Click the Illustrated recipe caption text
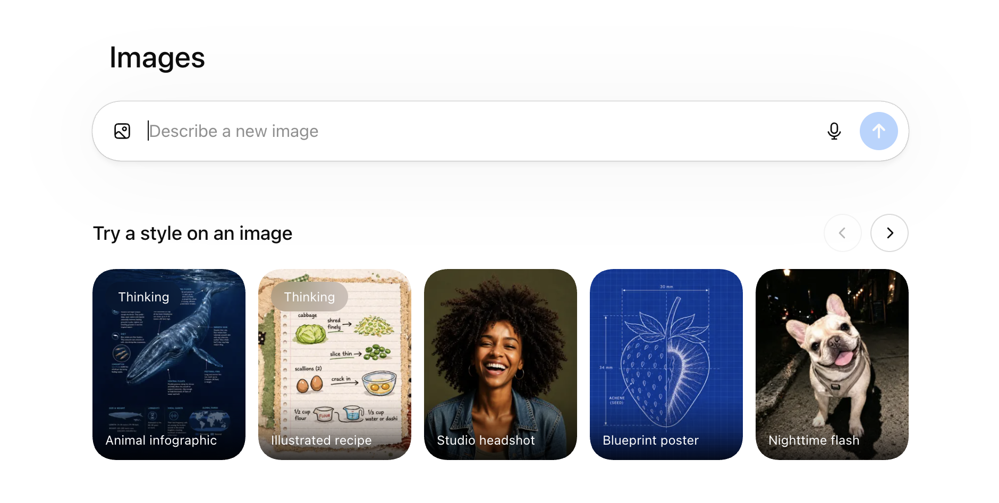 321,440
